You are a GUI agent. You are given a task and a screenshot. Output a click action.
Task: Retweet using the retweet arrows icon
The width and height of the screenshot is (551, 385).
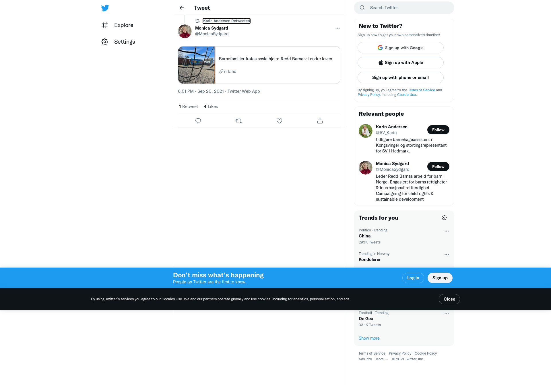click(239, 121)
